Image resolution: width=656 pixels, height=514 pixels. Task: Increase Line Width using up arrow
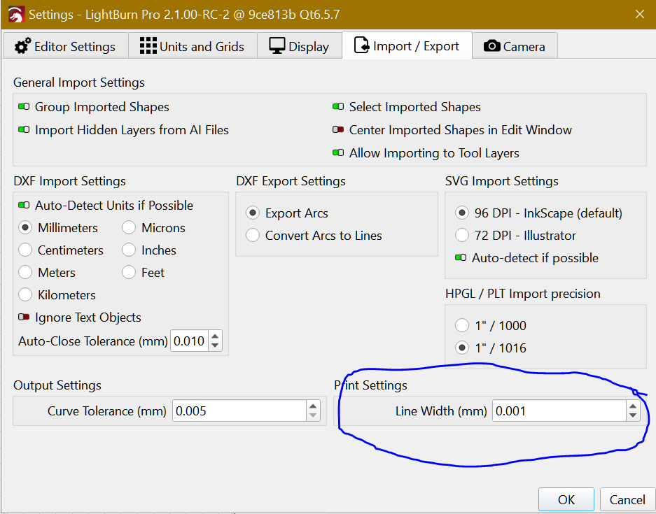[633, 406]
